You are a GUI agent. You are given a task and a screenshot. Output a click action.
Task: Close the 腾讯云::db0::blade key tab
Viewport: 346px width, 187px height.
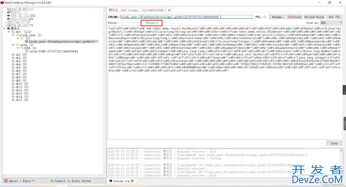point(169,10)
